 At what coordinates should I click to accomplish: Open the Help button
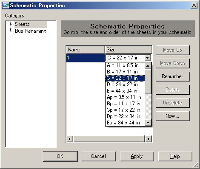[175, 156]
